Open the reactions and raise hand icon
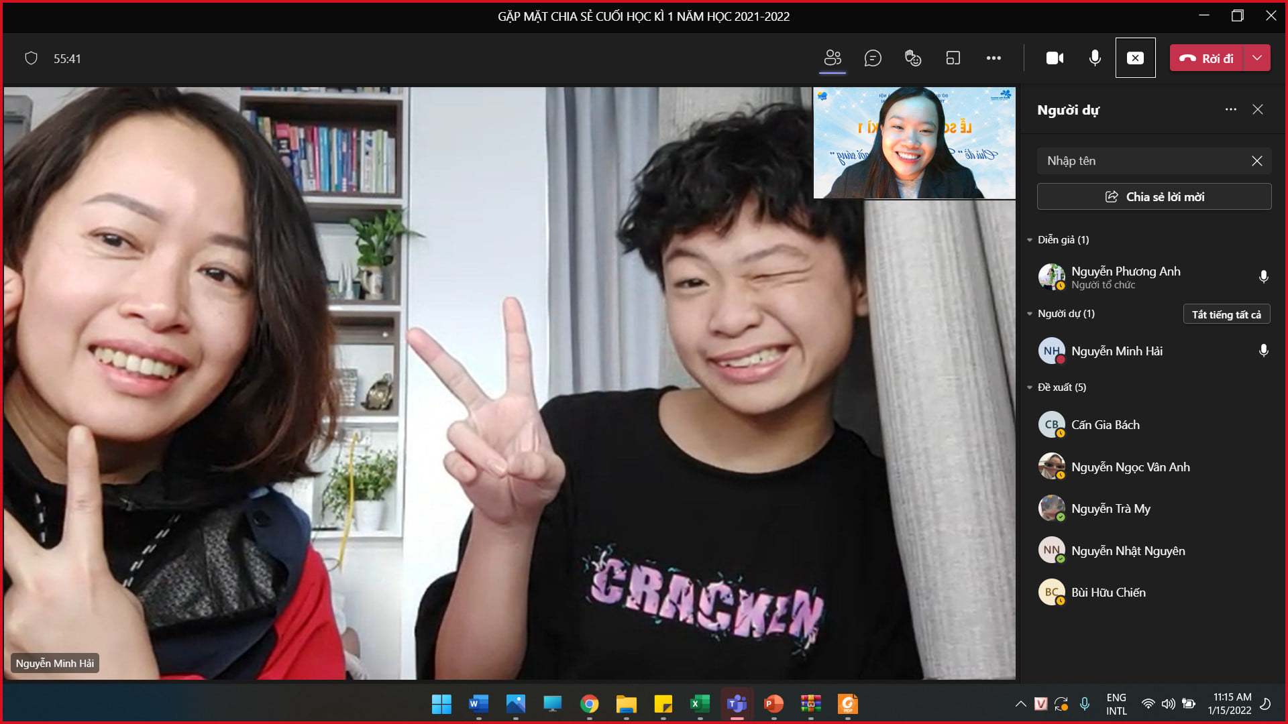Image resolution: width=1288 pixels, height=724 pixels. click(x=913, y=58)
